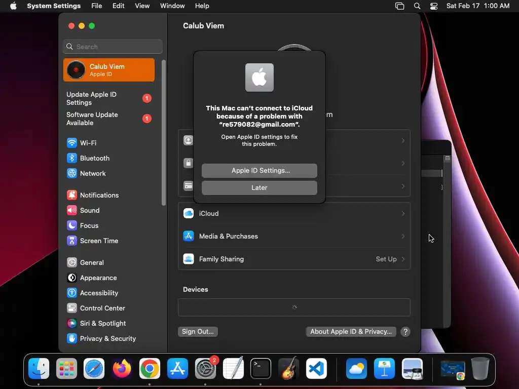Open GarageBand from the Dock

pyautogui.click(x=288, y=369)
